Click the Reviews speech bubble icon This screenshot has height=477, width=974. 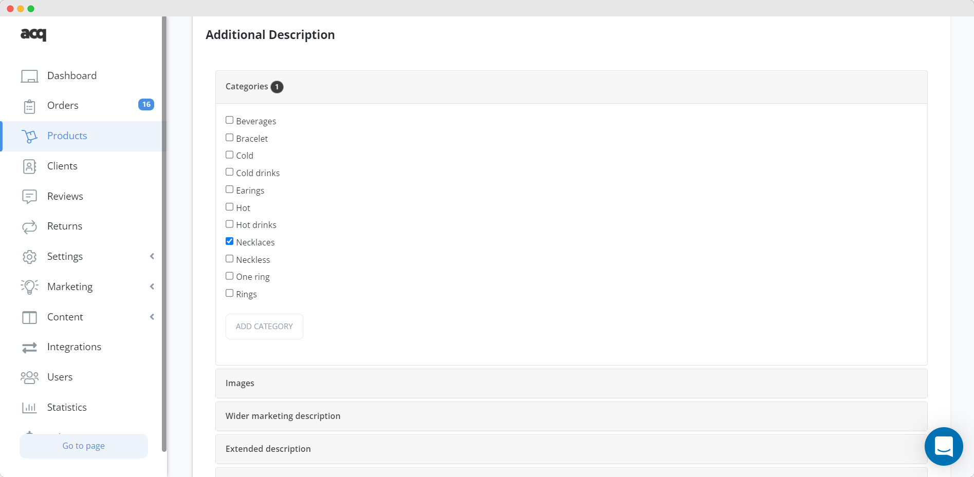[x=29, y=197]
